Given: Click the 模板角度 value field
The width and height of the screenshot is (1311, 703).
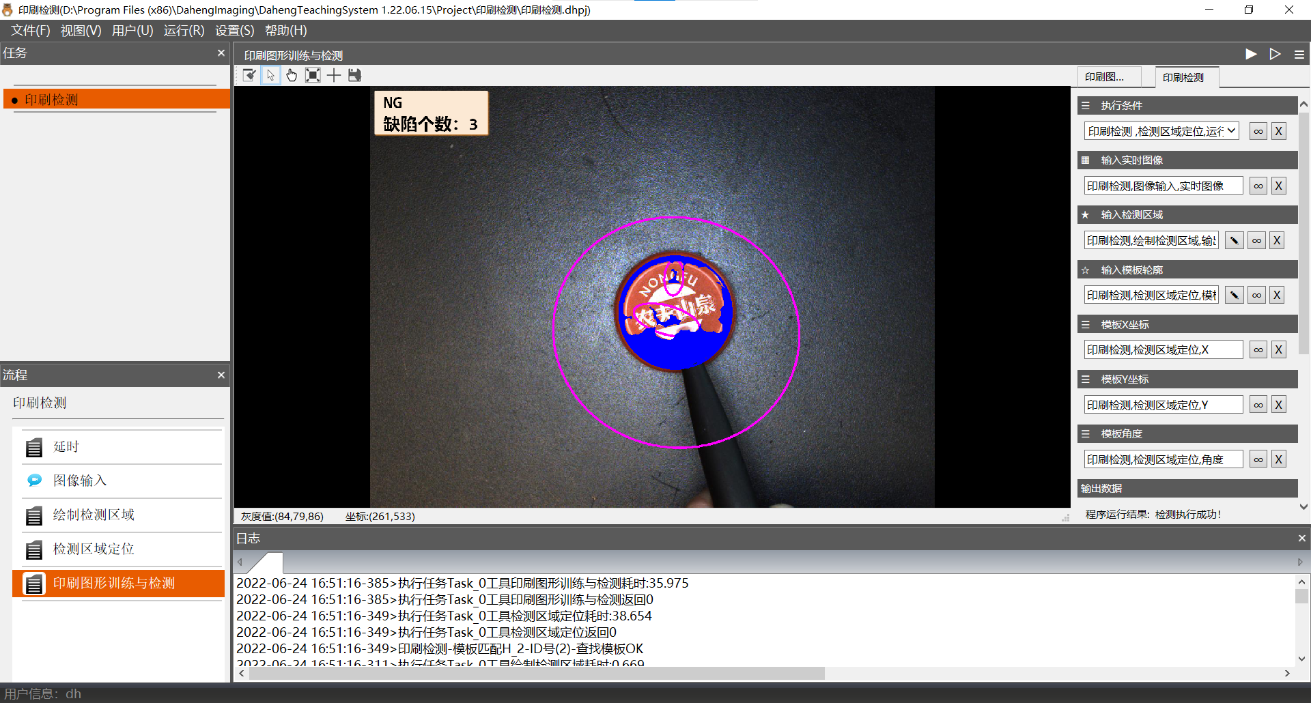Looking at the screenshot, I should (1164, 459).
